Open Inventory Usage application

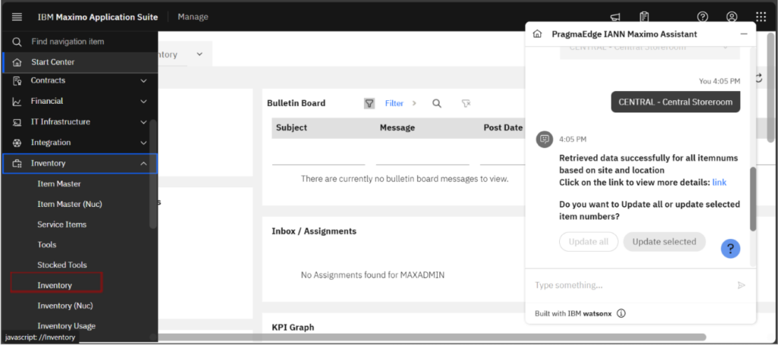[67, 326]
